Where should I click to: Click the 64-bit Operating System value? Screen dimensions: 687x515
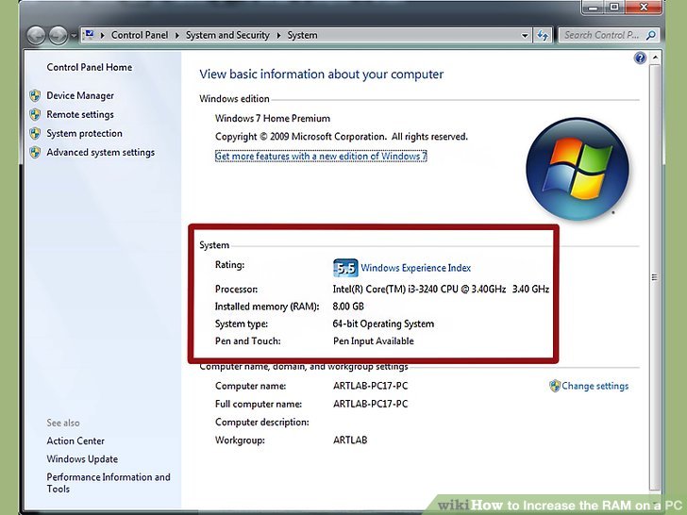(383, 324)
